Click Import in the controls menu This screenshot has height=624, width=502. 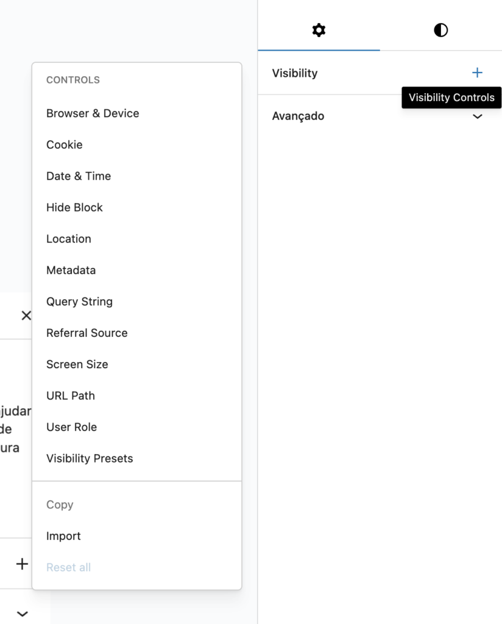click(136, 536)
